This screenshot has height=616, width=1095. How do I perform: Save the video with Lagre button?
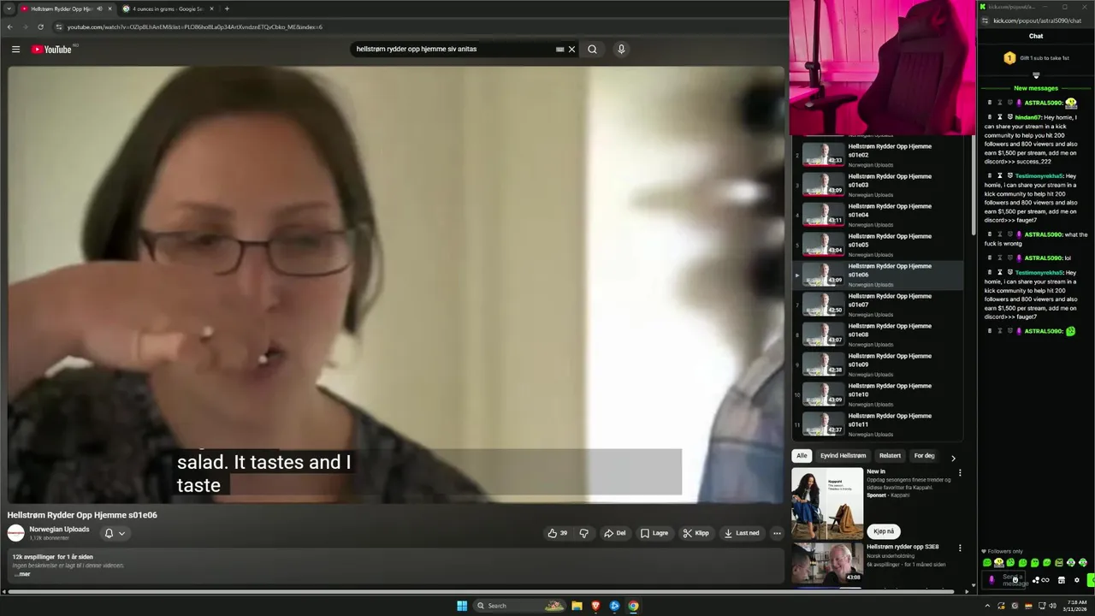[x=654, y=533]
